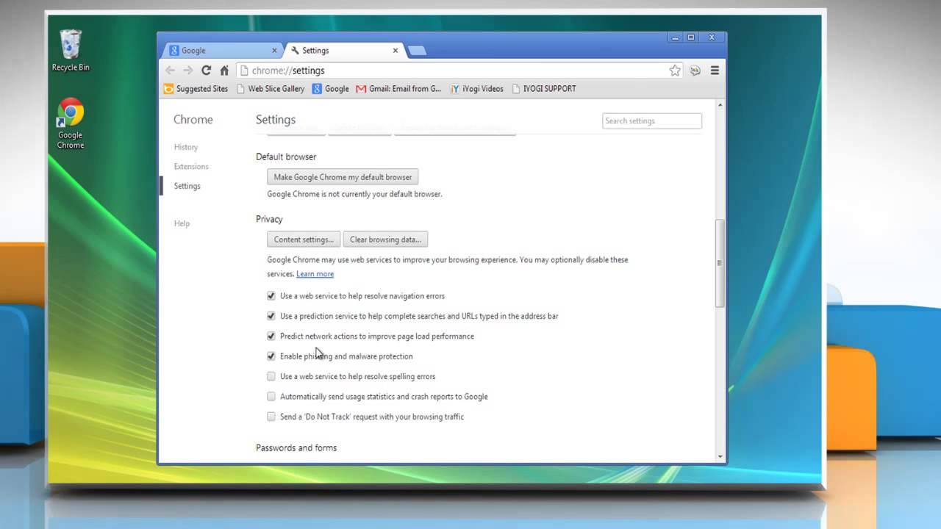The width and height of the screenshot is (941, 529).
Task: Click the extension icon beside the star
Action: (x=695, y=71)
